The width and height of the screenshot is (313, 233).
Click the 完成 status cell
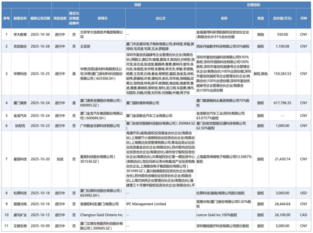(60, 159)
